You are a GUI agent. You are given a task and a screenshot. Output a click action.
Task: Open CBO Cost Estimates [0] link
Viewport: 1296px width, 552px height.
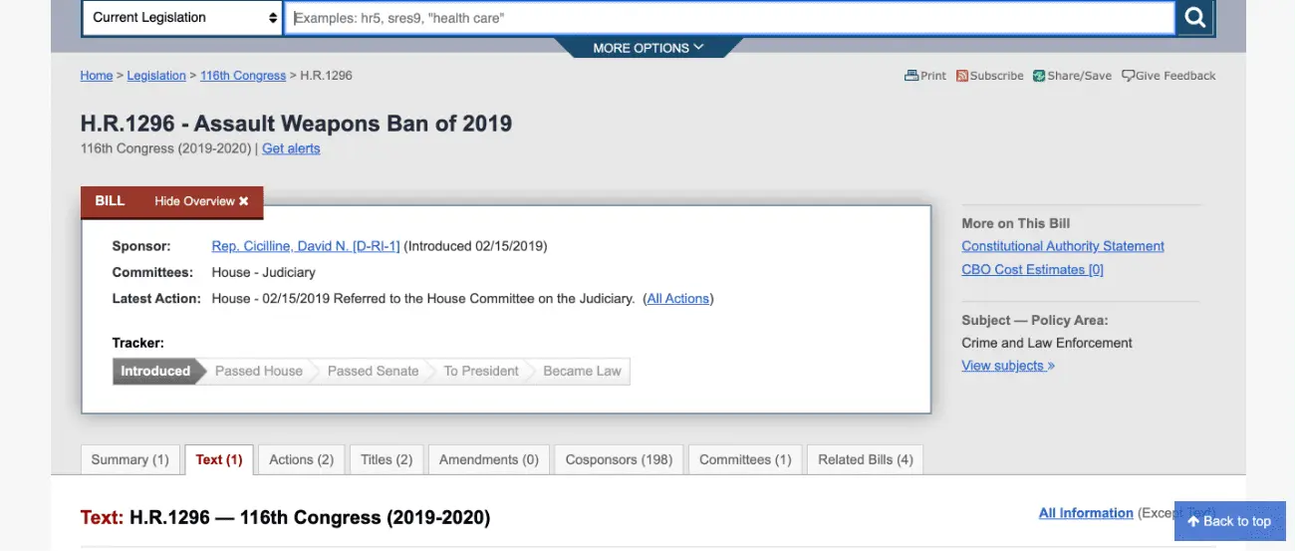coord(1033,270)
